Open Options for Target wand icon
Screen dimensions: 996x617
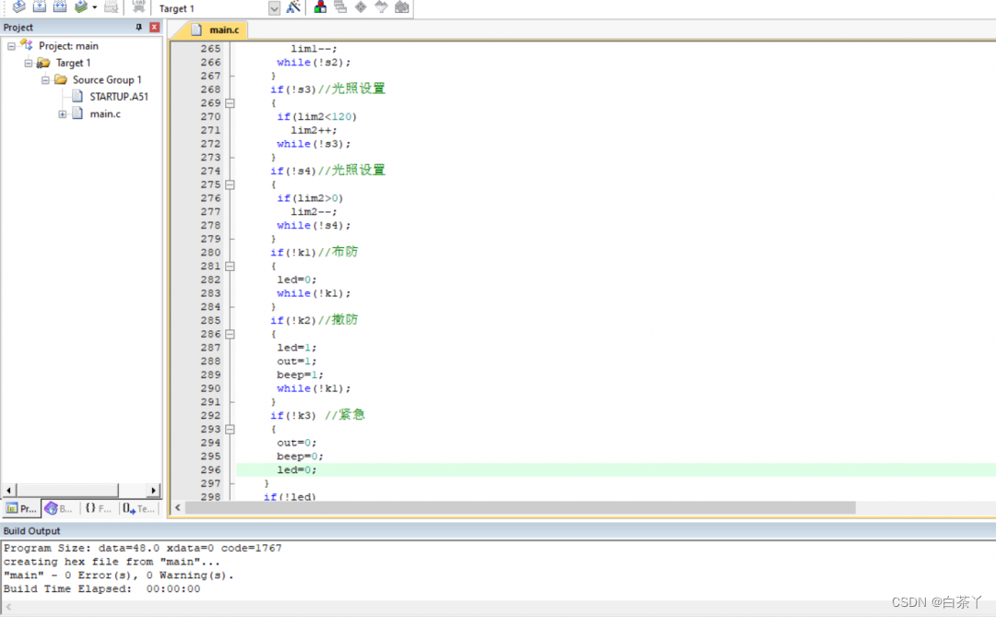[293, 7]
